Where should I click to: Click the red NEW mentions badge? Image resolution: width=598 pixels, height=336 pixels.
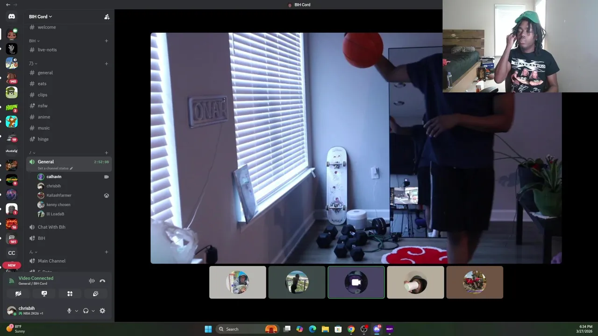[x=12, y=265]
